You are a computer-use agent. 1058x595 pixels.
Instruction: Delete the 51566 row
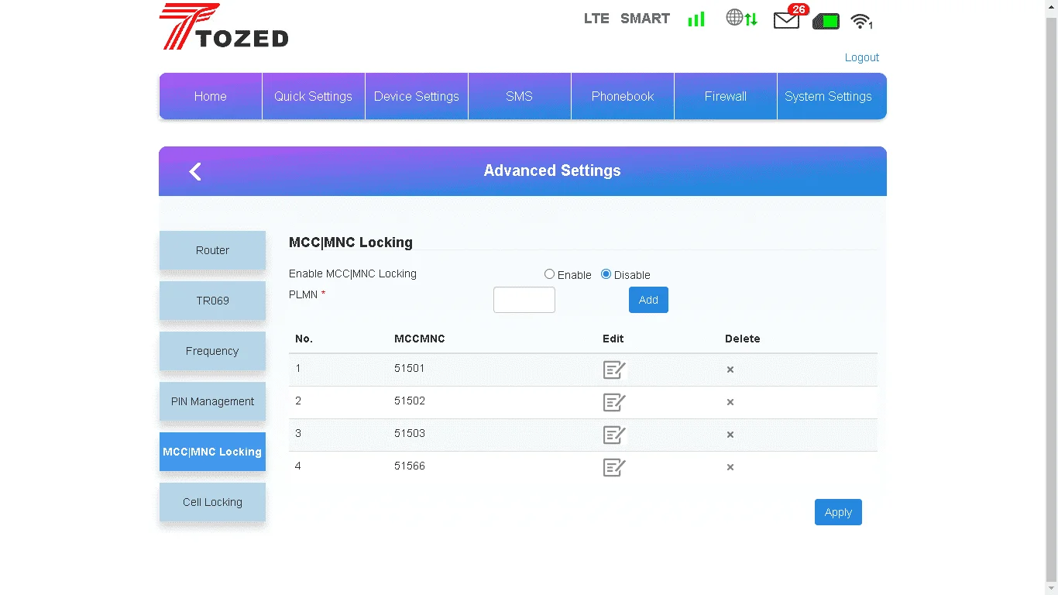pos(730,468)
